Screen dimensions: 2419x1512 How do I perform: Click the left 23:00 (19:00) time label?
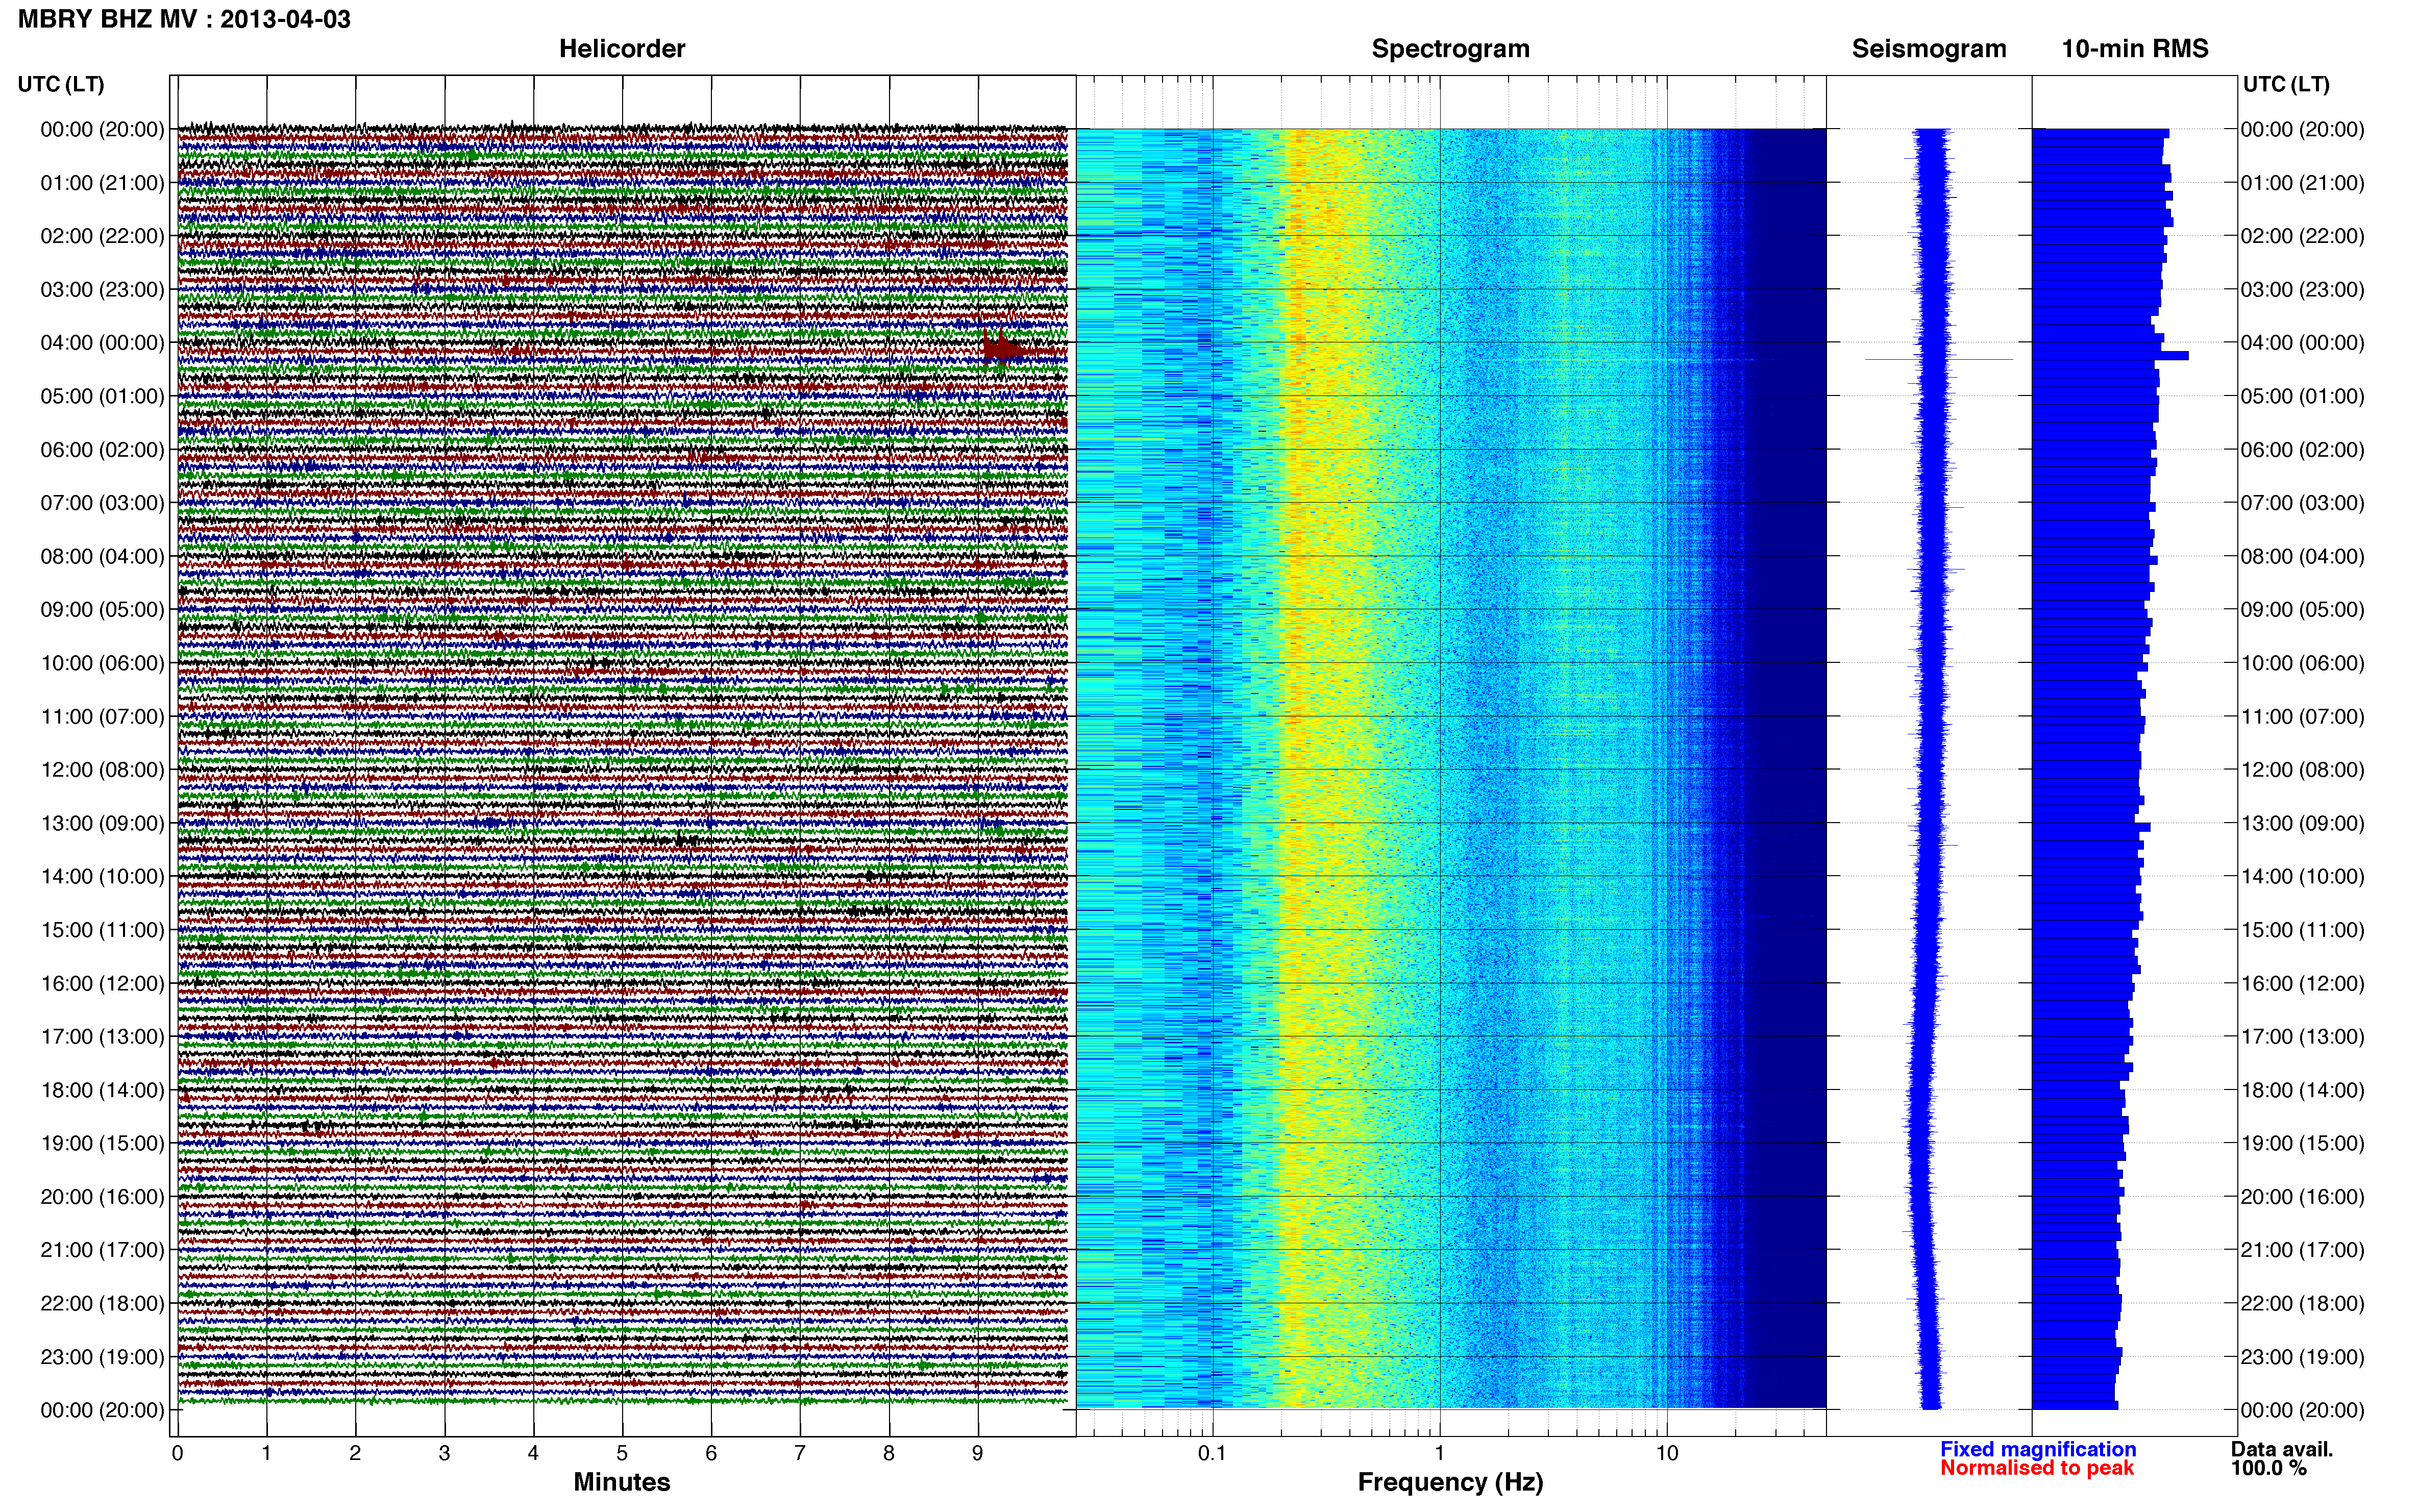tap(102, 1357)
